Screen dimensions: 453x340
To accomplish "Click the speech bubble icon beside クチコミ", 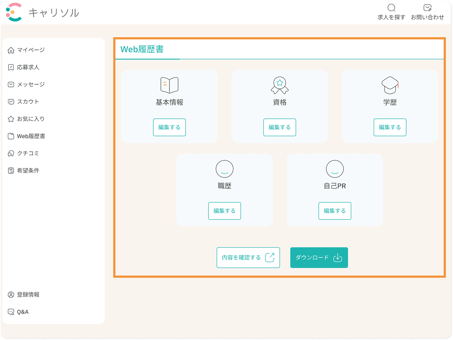I will click(11, 153).
